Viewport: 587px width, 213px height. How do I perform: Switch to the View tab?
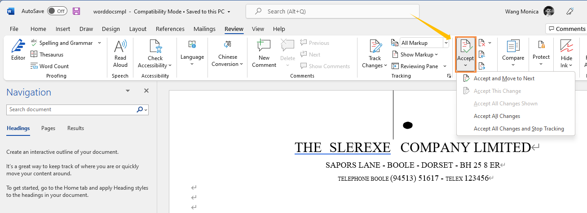258,29
